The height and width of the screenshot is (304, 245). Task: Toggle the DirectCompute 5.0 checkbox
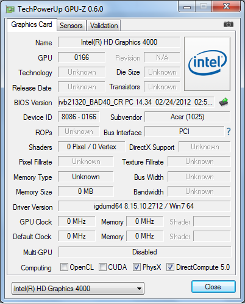170,267
